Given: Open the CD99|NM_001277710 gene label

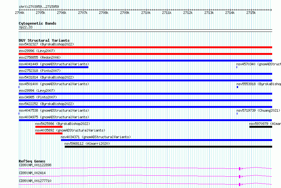Looking at the screenshot, I should click(x=35, y=181).
